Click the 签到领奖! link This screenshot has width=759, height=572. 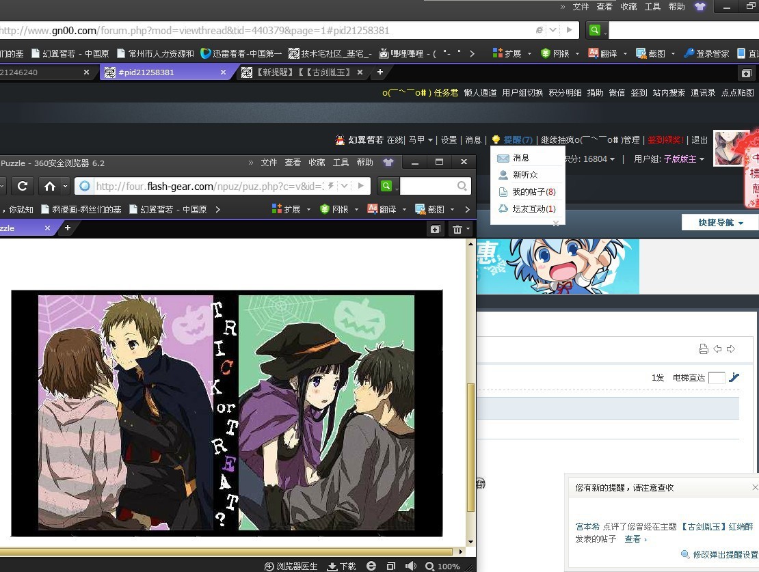click(665, 140)
